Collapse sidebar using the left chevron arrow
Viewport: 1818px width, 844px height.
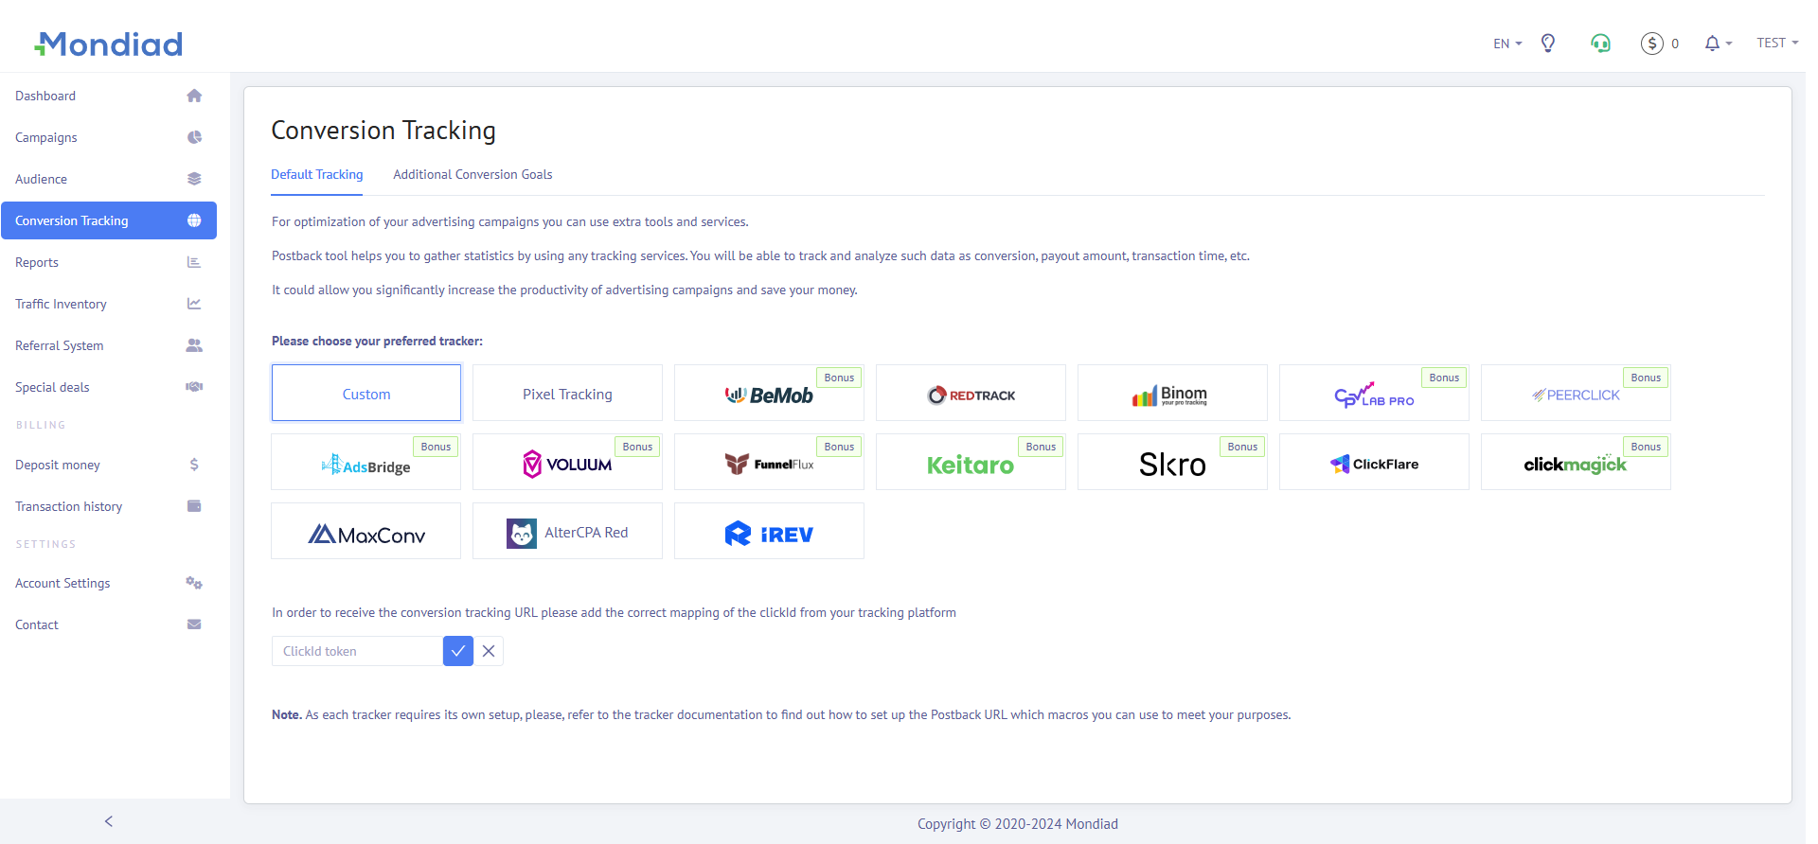pos(109,821)
